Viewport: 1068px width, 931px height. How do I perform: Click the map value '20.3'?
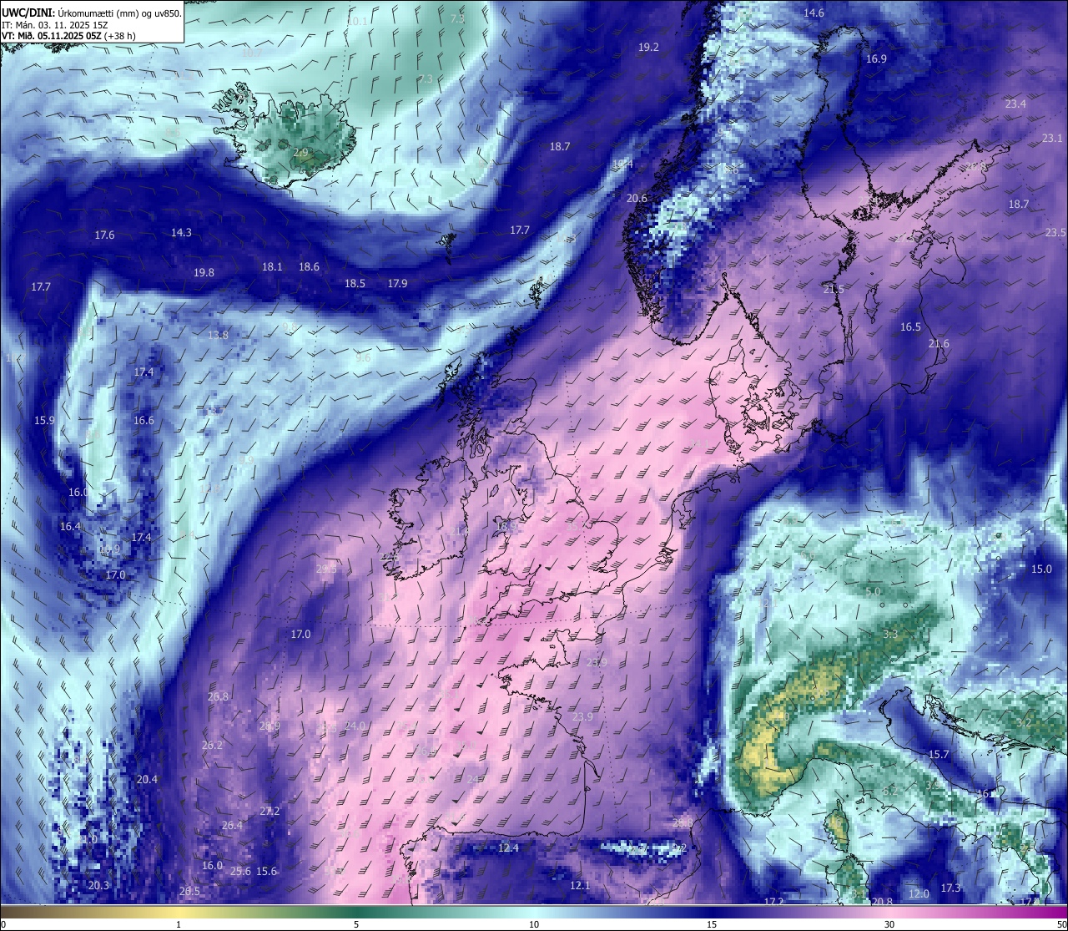98,886
